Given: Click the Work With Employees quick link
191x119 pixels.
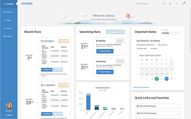Looking at the screenshot, I should pyautogui.click(x=158, y=113).
